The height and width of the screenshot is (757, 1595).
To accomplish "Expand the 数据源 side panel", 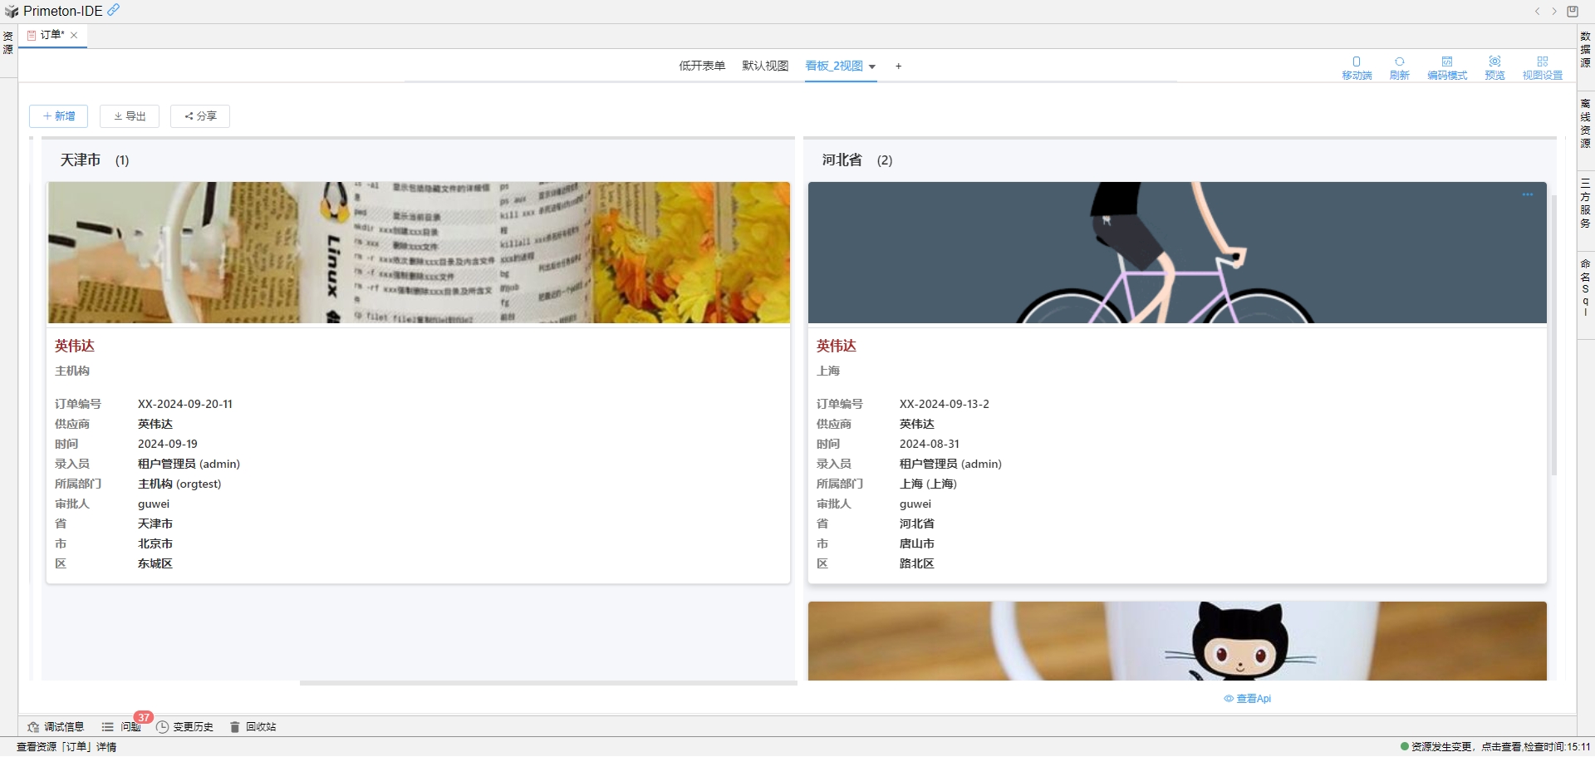I will click(1585, 50).
